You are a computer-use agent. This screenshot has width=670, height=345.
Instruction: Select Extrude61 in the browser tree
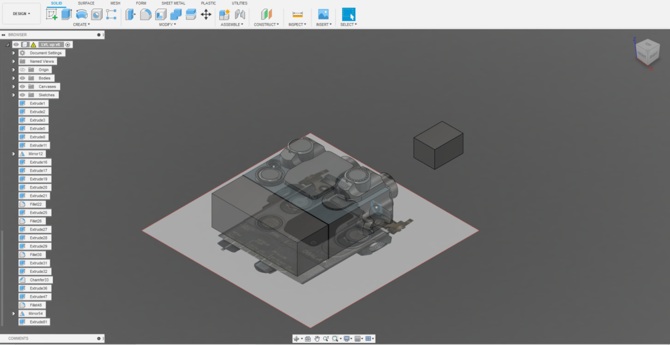tap(39, 322)
